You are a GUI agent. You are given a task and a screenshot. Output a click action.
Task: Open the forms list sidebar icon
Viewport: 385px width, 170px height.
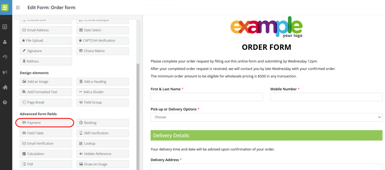(x=5, y=27)
